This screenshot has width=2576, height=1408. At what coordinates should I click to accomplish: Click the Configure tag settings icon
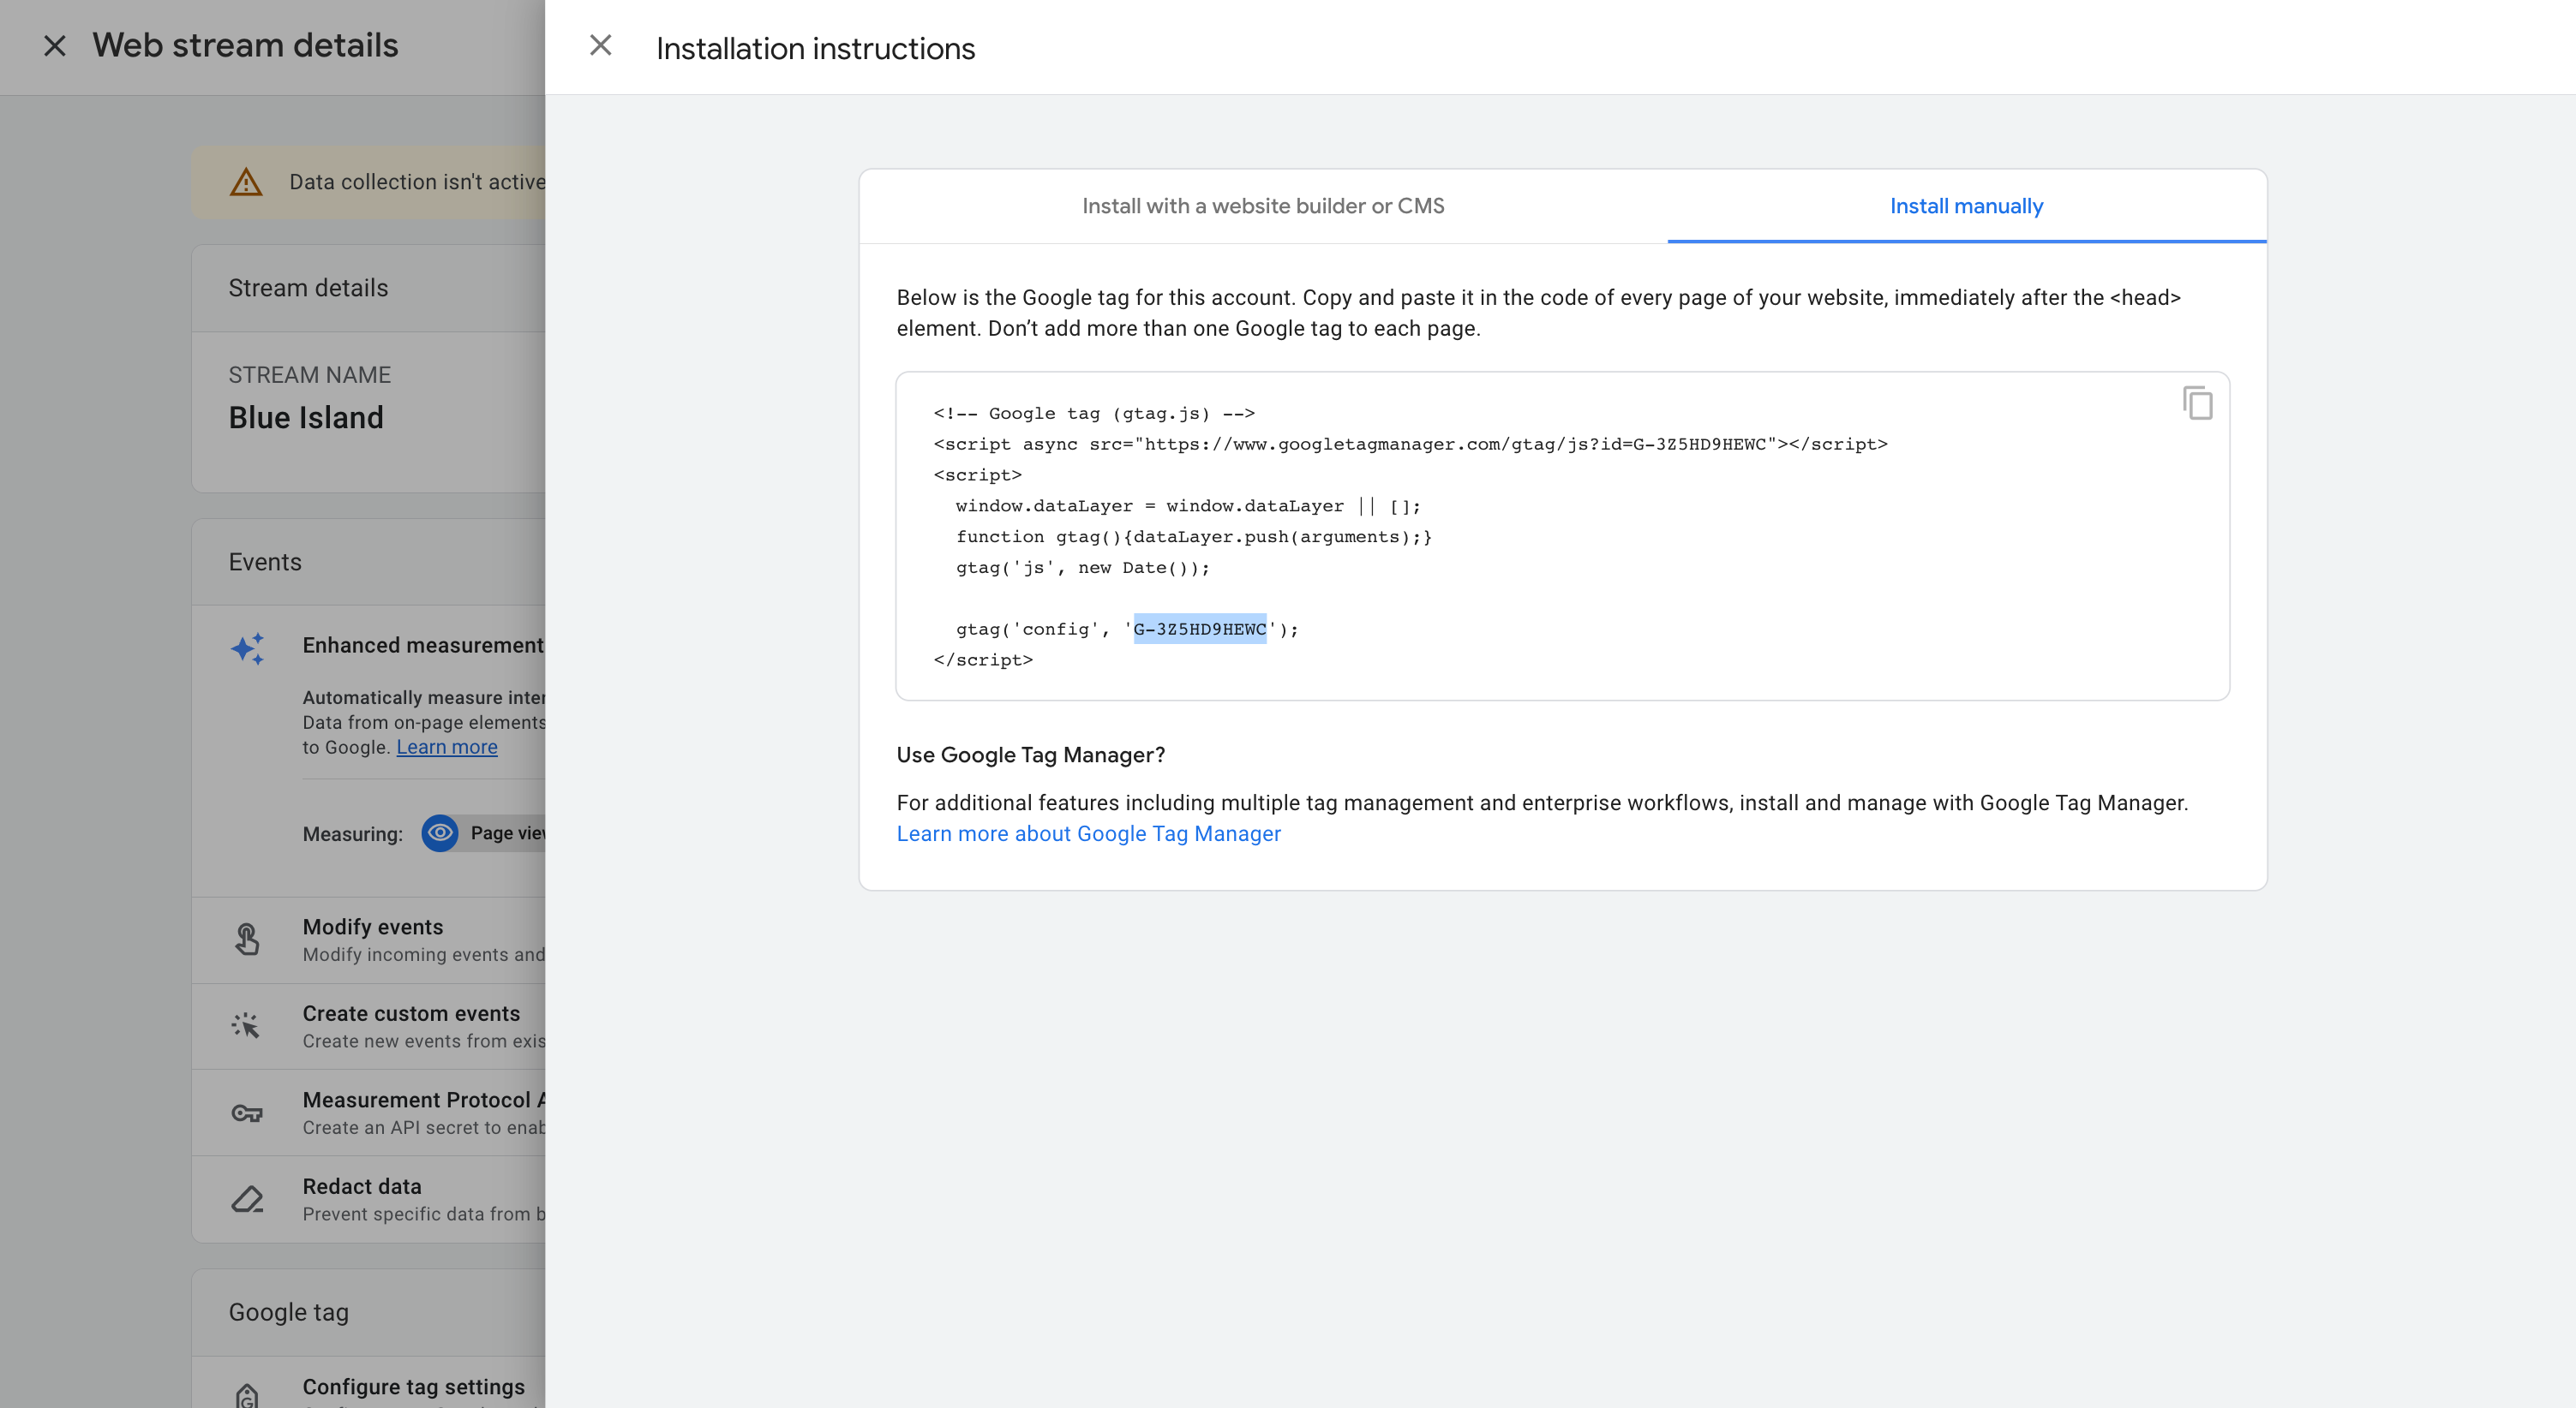[247, 1394]
